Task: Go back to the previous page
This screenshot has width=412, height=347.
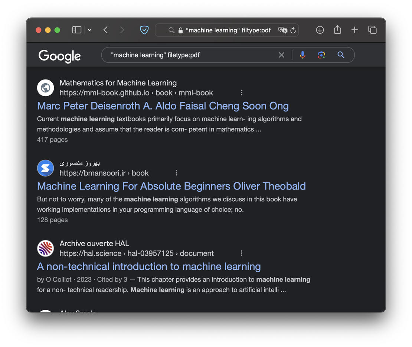Action: click(106, 30)
